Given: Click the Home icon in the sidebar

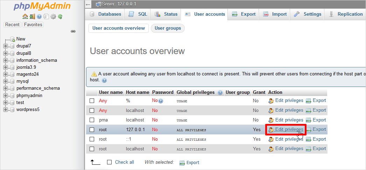Looking at the screenshot, I should pyautogui.click(x=25, y=16).
